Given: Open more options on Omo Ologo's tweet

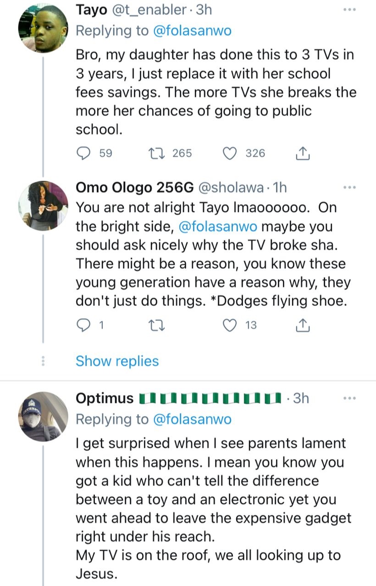Looking at the screenshot, I should [x=349, y=187].
